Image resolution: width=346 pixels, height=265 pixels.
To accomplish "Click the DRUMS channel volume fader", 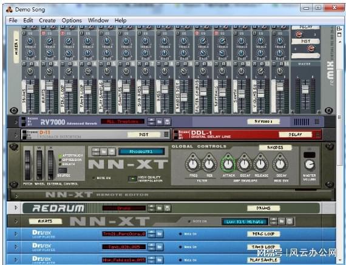I will (30, 88).
